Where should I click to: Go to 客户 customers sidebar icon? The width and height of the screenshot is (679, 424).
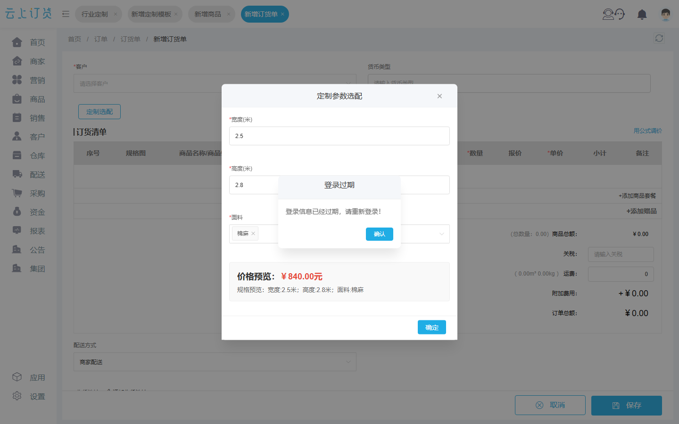coord(17,137)
